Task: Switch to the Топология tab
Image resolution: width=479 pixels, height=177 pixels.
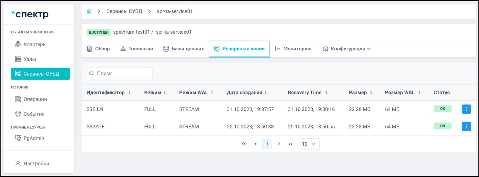Action: (137, 49)
